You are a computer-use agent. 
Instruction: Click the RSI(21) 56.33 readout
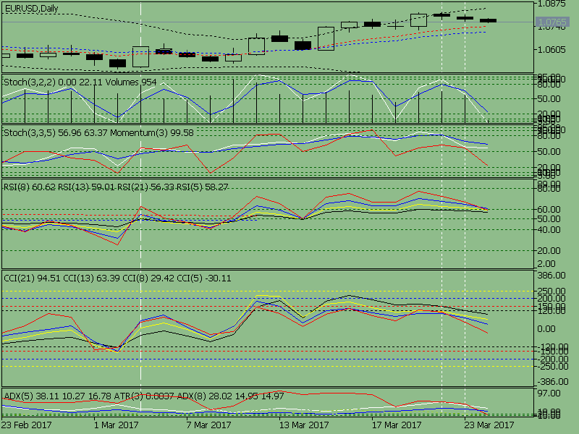click(x=146, y=187)
